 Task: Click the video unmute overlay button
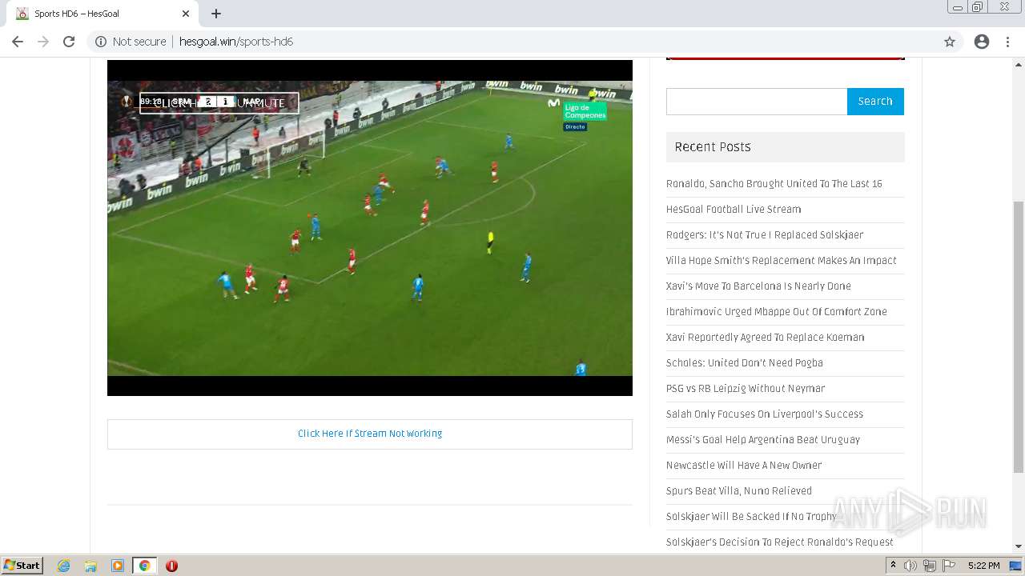(x=219, y=103)
